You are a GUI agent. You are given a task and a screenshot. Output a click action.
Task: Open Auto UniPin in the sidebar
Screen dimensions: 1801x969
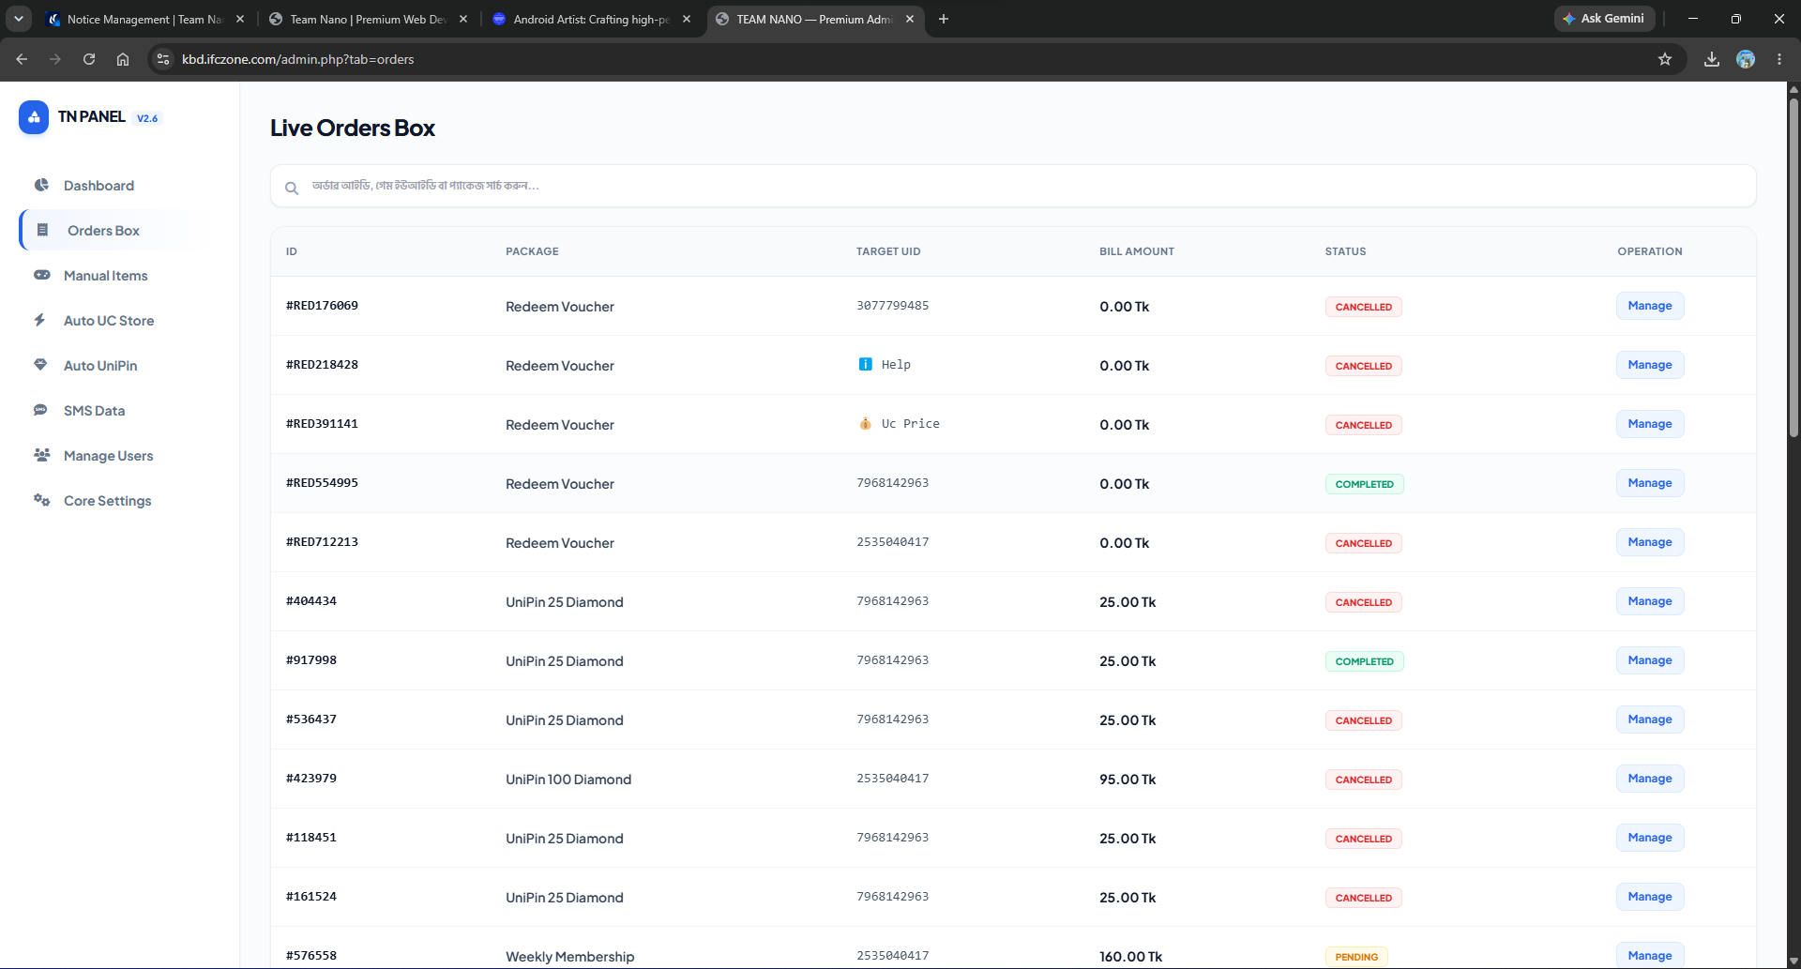(x=100, y=366)
